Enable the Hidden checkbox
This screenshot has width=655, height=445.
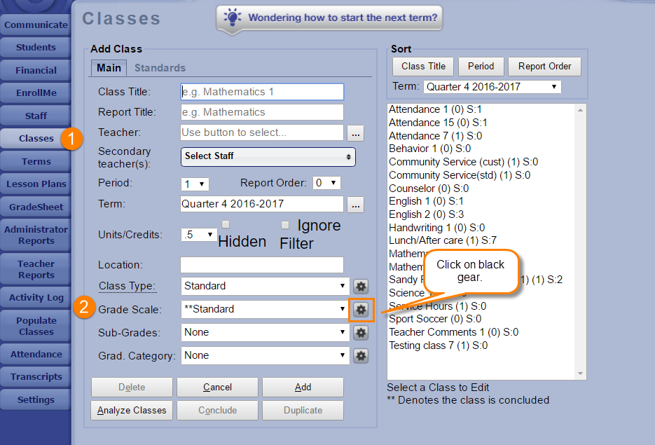click(226, 224)
